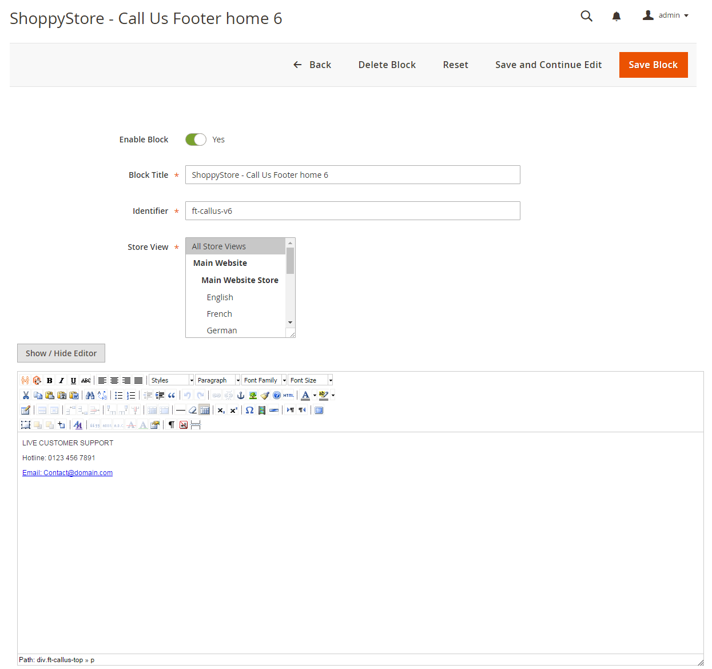Set right-to-left text direction

pyautogui.click(x=303, y=410)
